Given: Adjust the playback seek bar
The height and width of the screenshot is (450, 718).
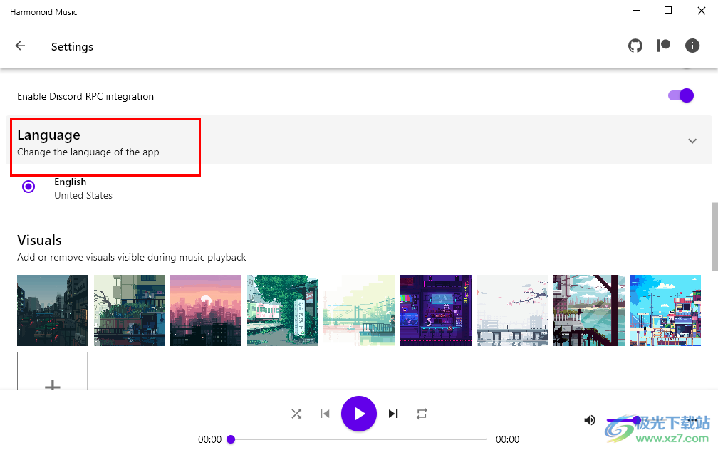Looking at the screenshot, I should [x=359, y=439].
